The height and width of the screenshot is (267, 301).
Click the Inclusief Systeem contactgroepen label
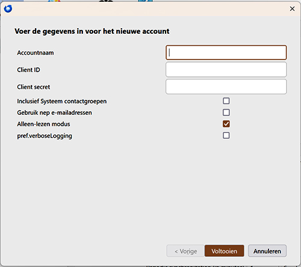pyautogui.click(x=62, y=101)
